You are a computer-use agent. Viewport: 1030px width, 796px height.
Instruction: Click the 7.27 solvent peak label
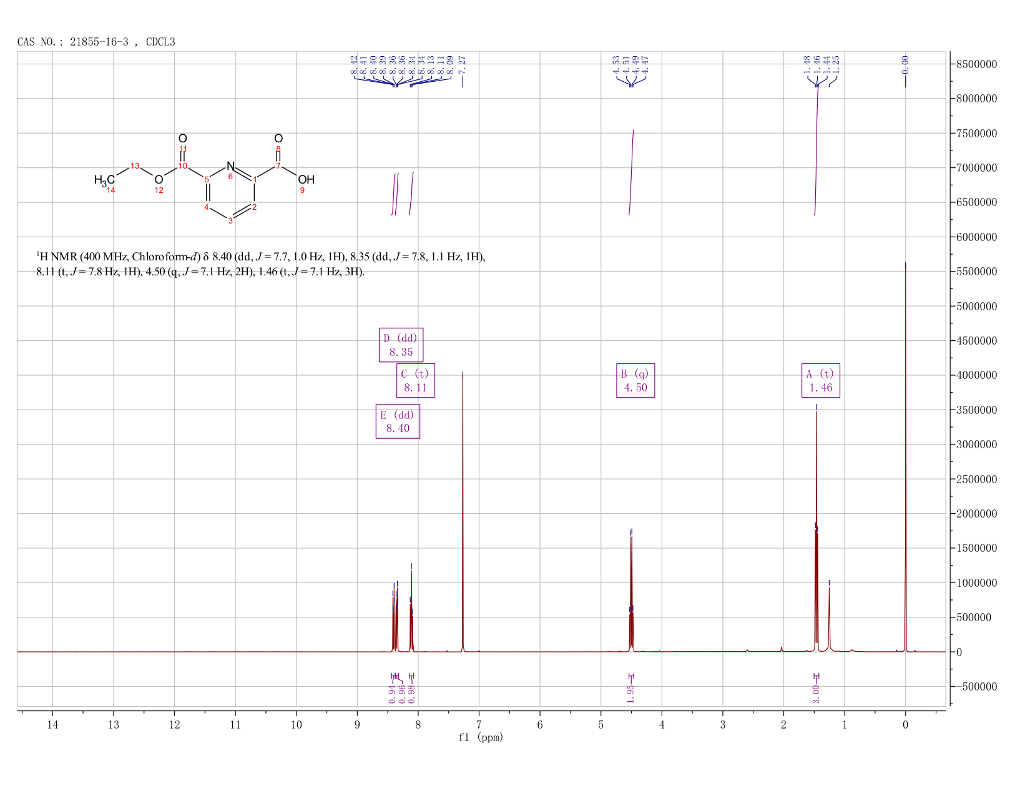pos(463,64)
